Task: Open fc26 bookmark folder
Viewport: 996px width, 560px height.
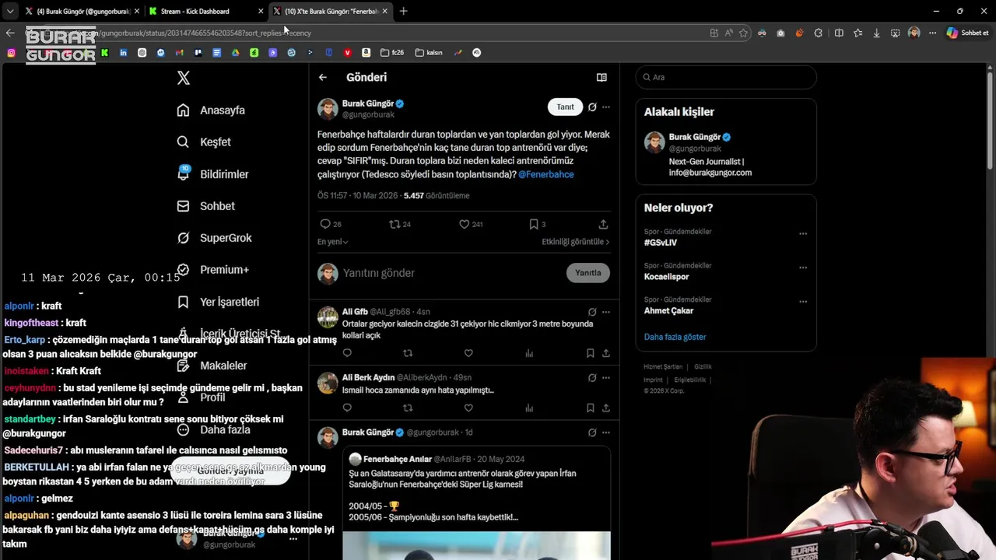Action: (392, 53)
